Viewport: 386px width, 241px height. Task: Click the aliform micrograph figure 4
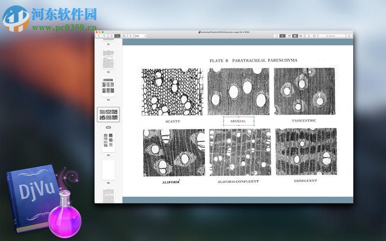[x=174, y=153]
